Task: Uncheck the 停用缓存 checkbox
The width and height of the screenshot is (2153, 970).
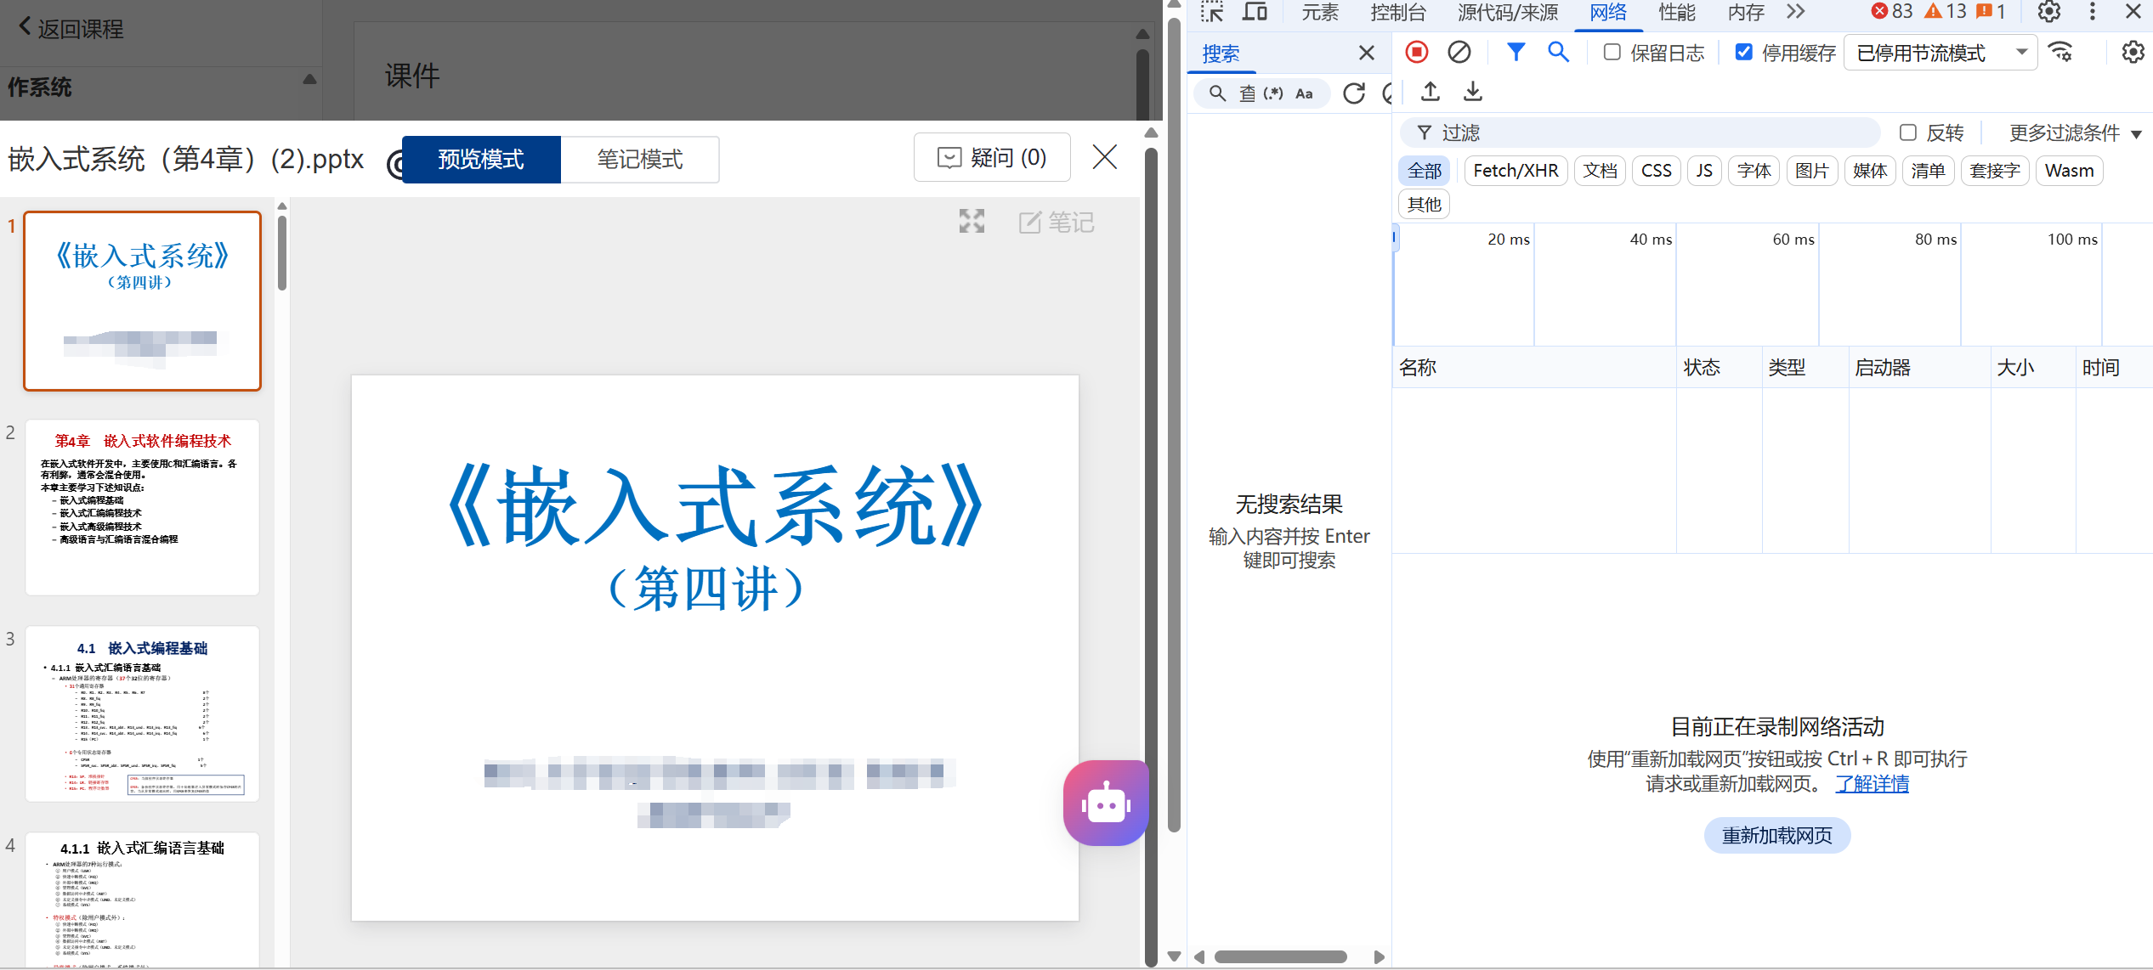Action: click(1743, 53)
